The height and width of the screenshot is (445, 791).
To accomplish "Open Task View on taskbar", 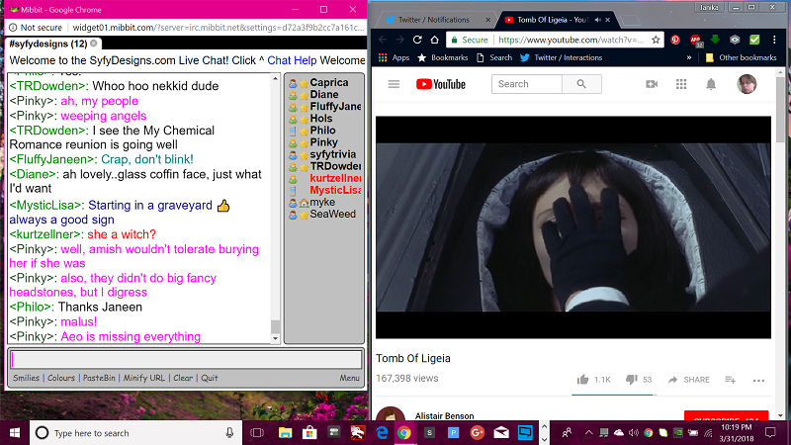I will coord(257,433).
